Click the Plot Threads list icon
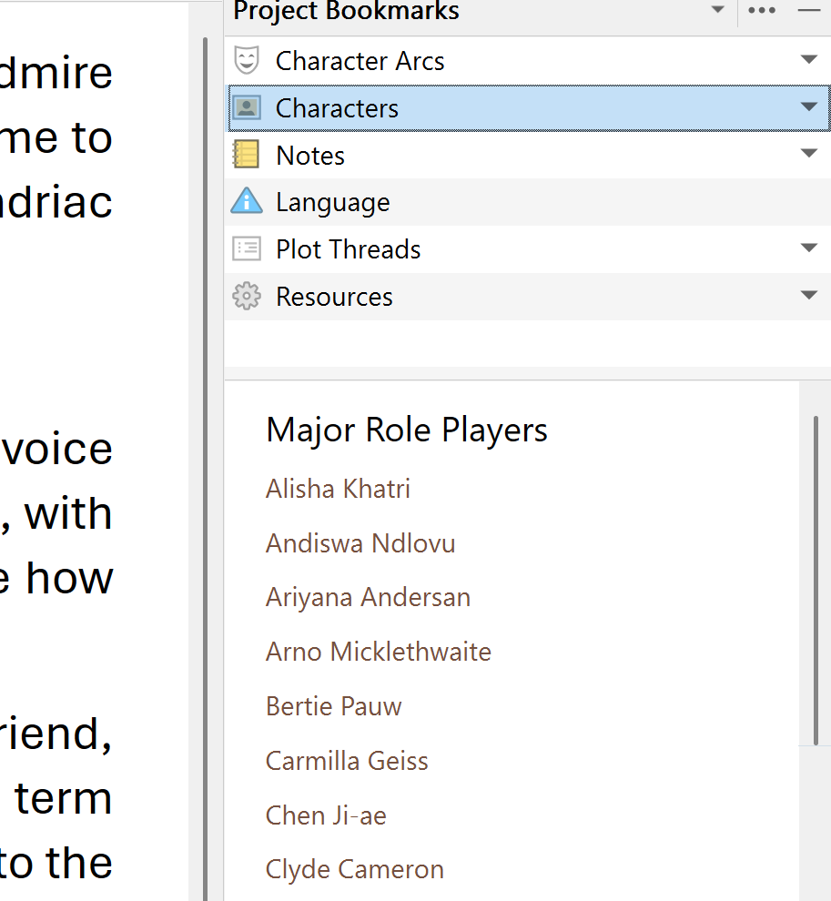 (x=247, y=248)
